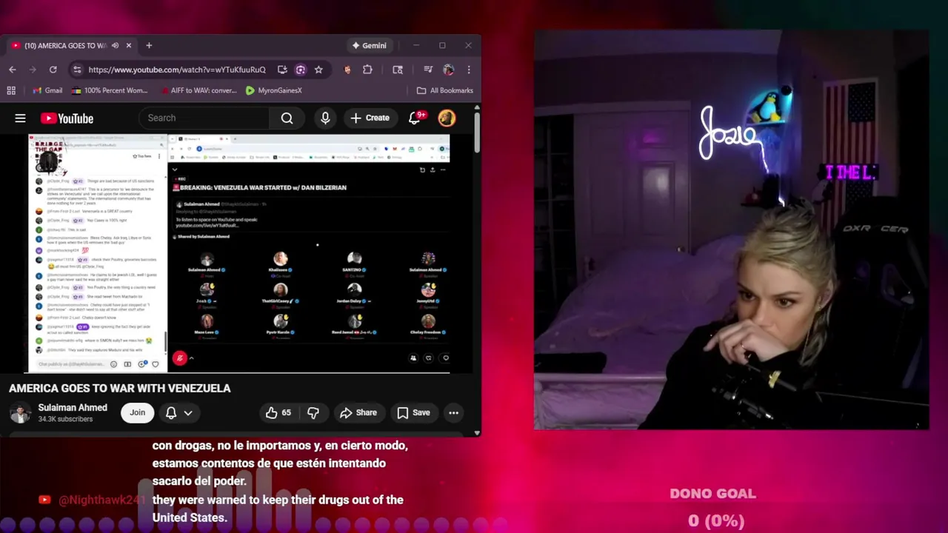Like the video with thumbs up
This screenshot has height=533, width=948.
click(278, 413)
